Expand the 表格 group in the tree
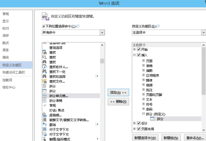The width and height of the screenshot is (206, 141). click(x=143, y=66)
